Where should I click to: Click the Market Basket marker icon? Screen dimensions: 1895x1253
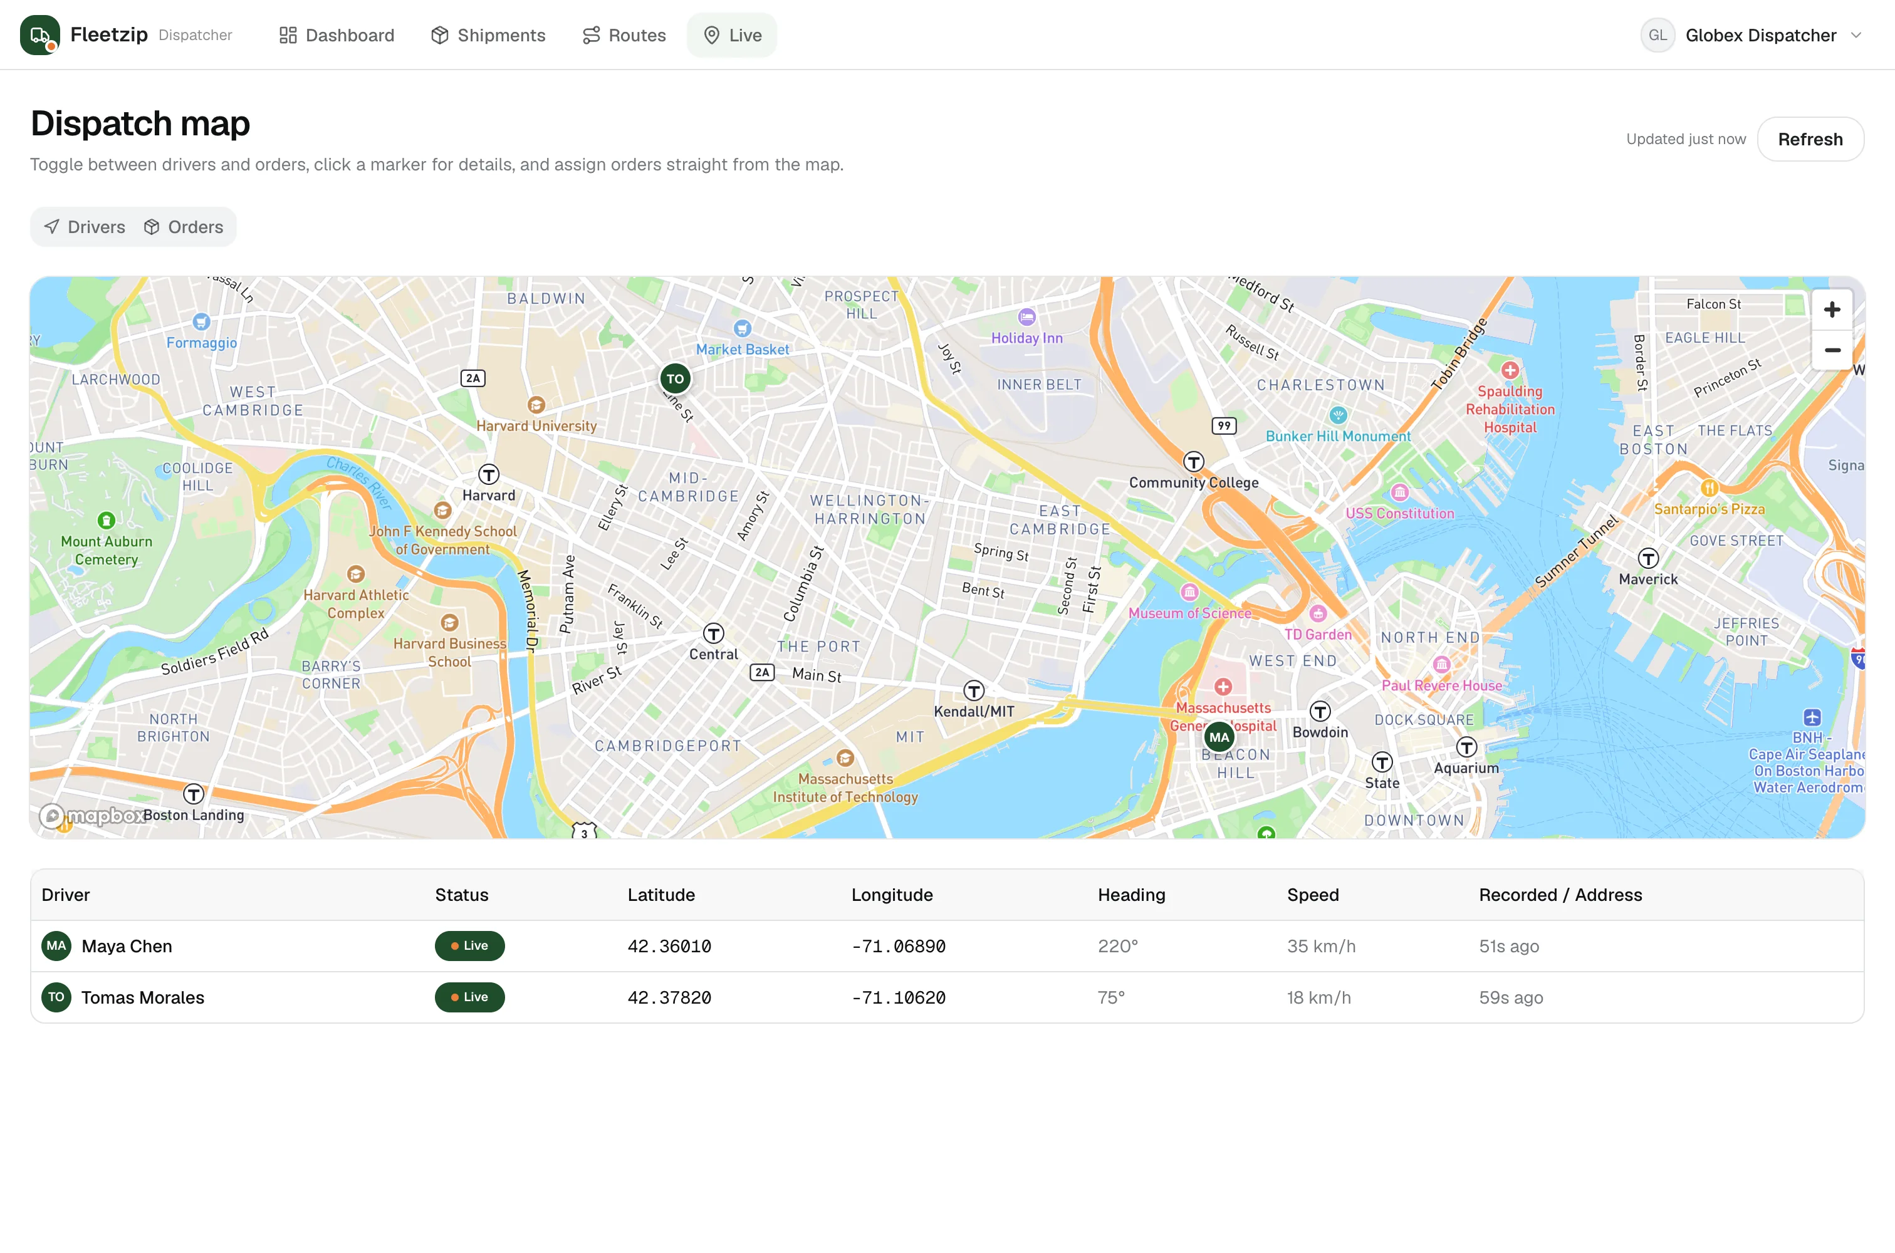point(743,328)
